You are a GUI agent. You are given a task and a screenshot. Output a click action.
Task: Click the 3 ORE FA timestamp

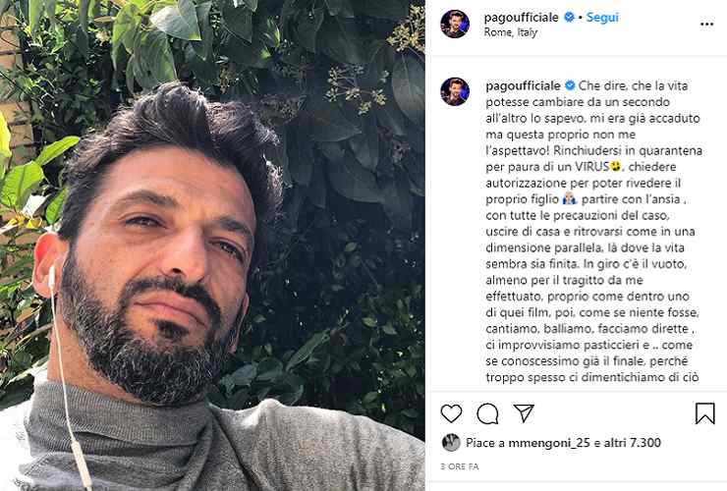click(459, 466)
